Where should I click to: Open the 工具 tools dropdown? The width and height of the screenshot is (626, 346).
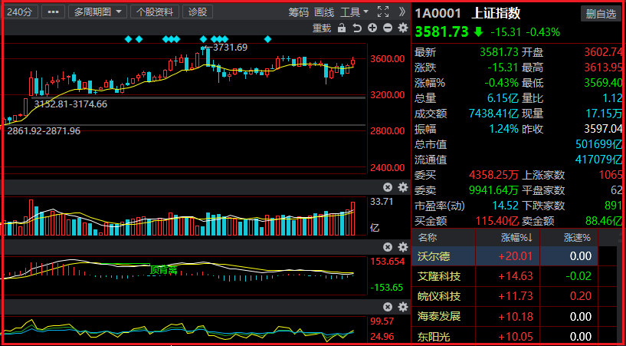354,12
